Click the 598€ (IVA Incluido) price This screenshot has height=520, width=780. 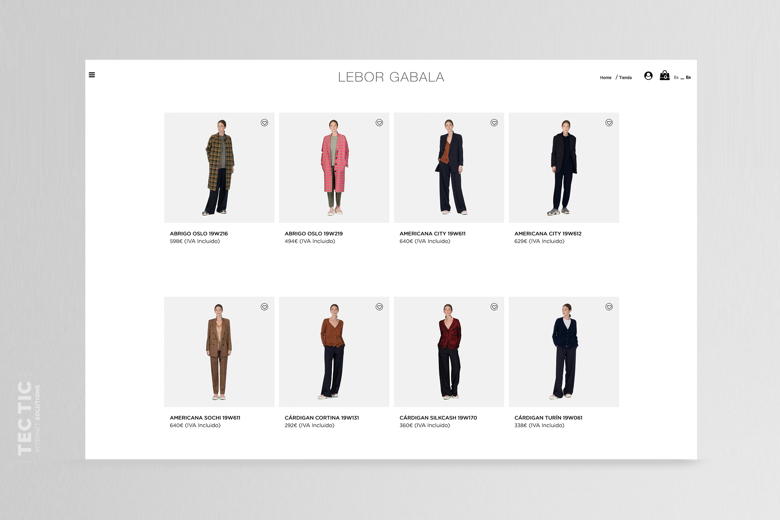(195, 241)
